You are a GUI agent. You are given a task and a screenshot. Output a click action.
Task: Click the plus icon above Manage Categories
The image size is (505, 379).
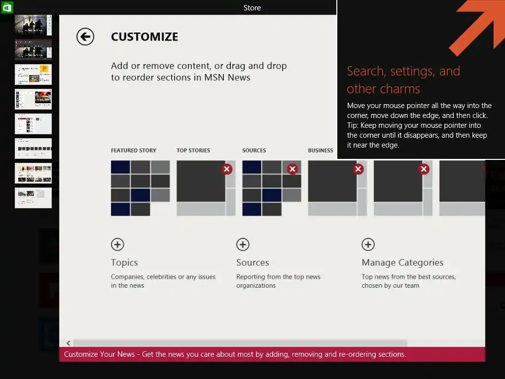tap(368, 244)
